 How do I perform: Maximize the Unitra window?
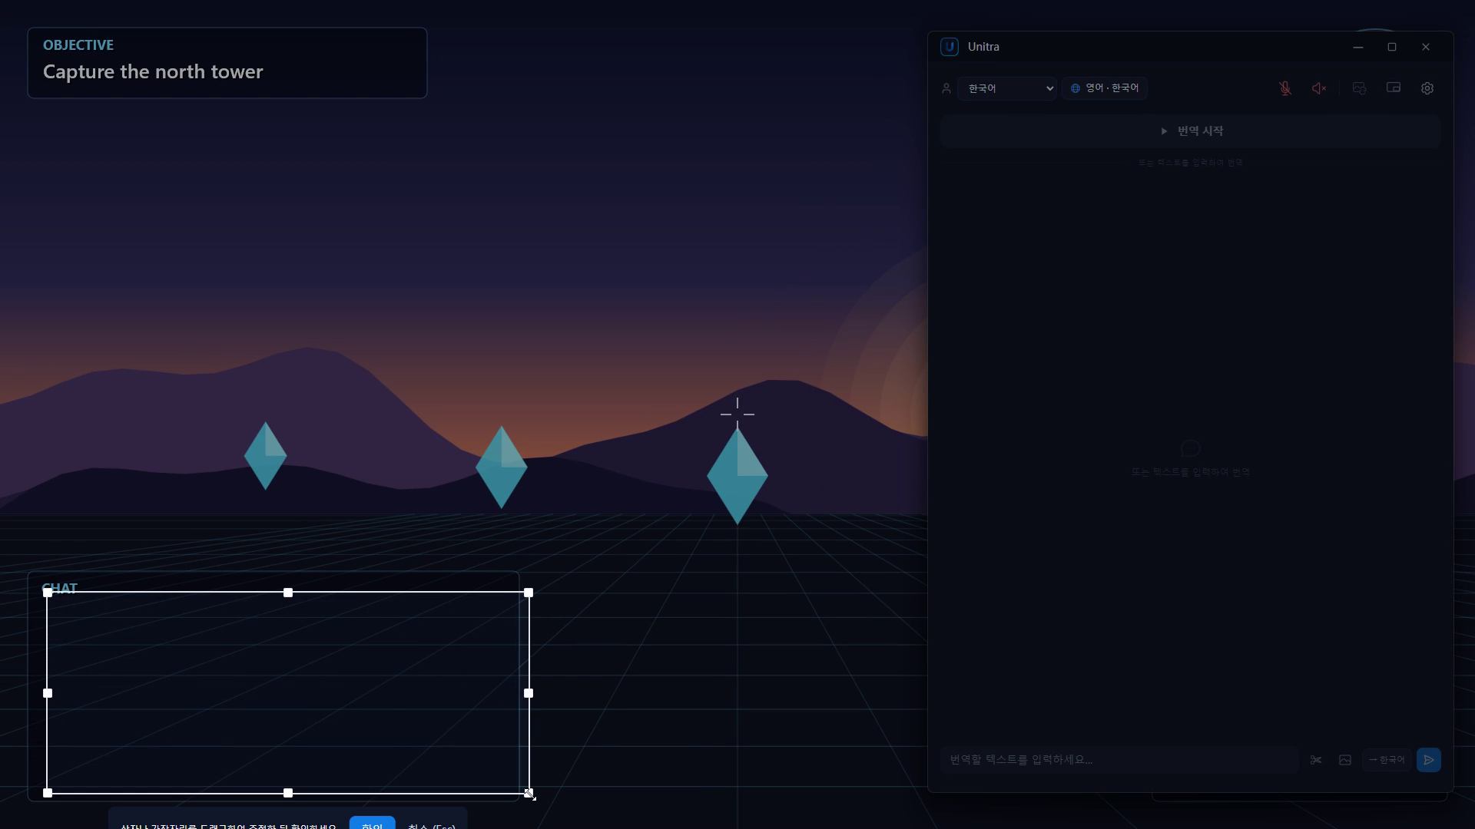coord(1392,47)
